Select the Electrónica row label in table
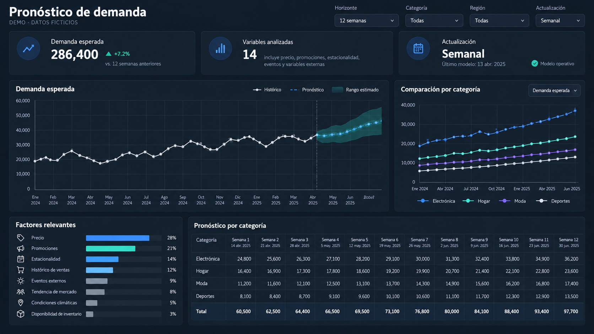594x334 pixels. click(x=208, y=259)
